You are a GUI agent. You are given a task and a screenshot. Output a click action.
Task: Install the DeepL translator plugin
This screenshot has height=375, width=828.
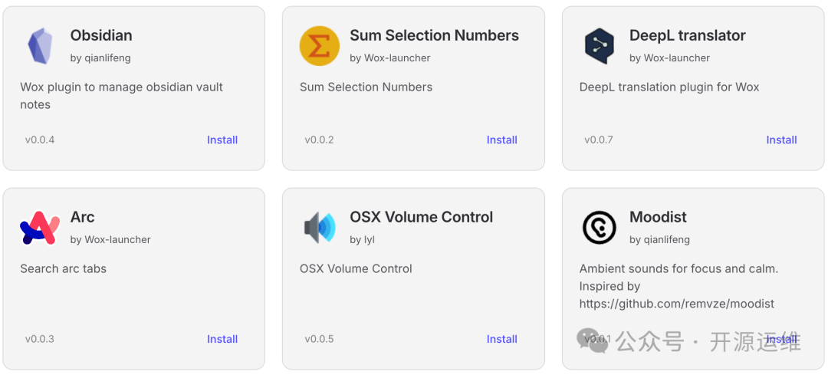click(781, 140)
